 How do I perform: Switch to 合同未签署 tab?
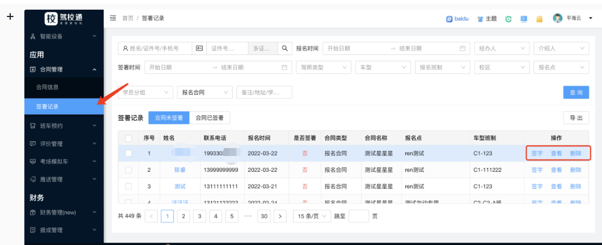click(x=169, y=118)
